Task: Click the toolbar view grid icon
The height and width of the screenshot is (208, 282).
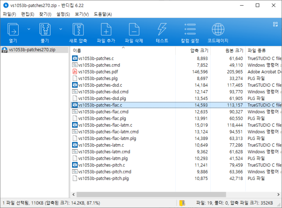Action: [275, 24]
